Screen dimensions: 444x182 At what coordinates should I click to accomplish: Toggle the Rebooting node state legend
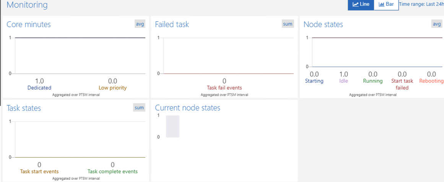pyautogui.click(x=431, y=81)
